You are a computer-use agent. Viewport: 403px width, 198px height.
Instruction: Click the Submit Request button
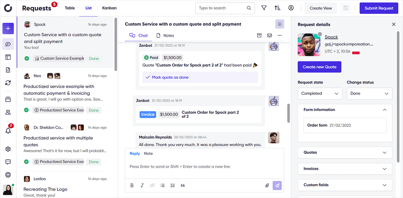tap(379, 8)
